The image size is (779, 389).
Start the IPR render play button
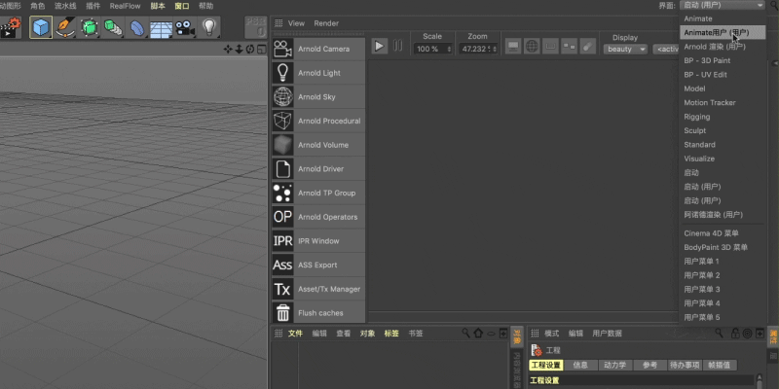[x=380, y=46]
